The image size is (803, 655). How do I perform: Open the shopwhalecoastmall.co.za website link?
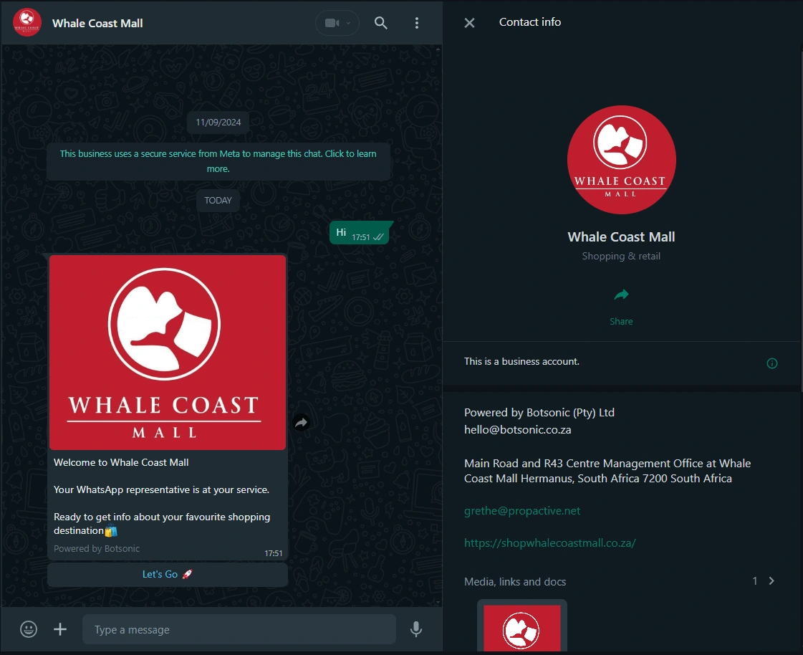(x=549, y=542)
